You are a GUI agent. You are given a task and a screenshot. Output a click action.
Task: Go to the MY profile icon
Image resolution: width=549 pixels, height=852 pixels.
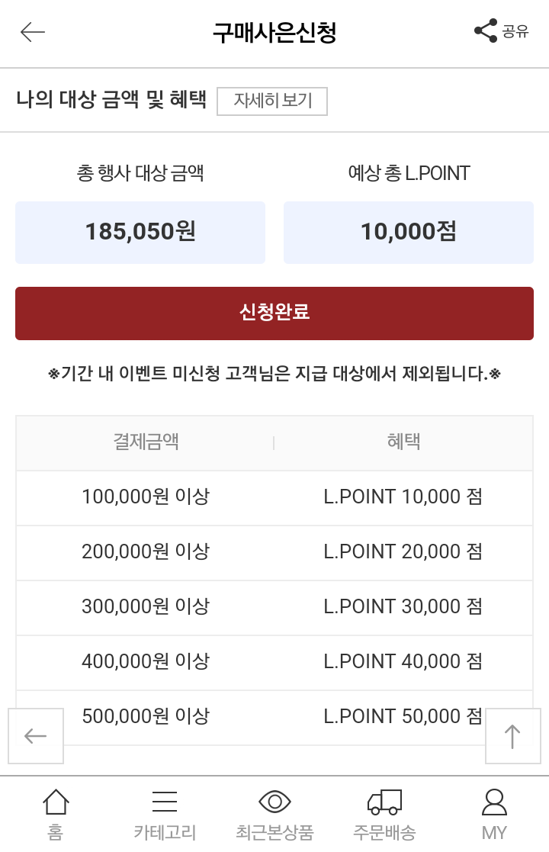(494, 803)
